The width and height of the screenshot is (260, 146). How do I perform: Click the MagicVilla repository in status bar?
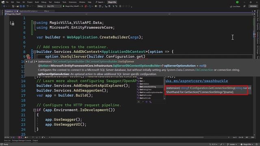point(247,144)
